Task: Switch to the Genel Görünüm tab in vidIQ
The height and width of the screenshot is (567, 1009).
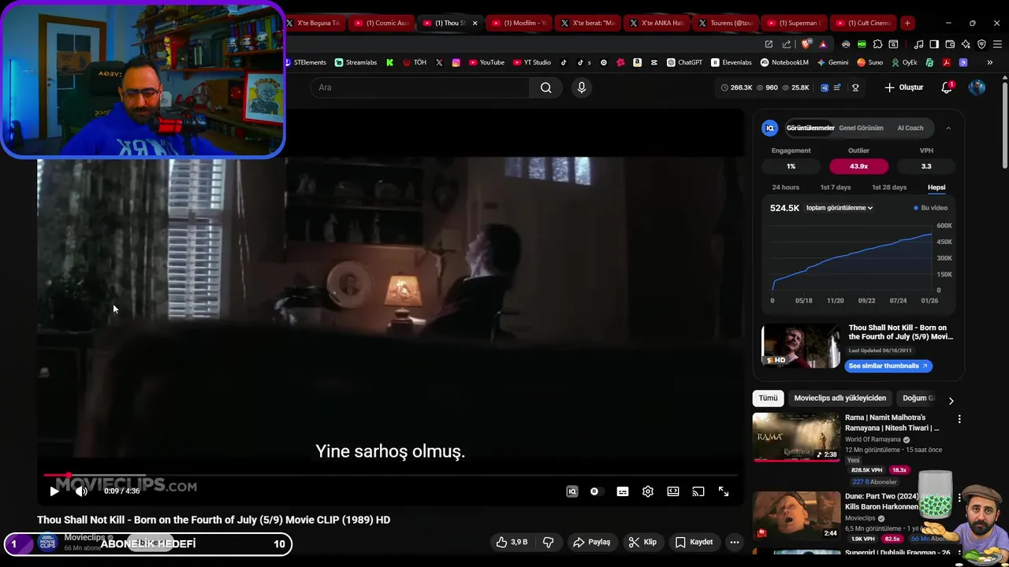Action: pyautogui.click(x=861, y=128)
